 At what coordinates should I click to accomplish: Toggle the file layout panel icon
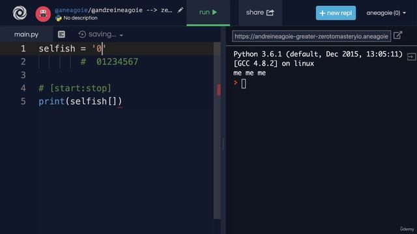click(61, 34)
